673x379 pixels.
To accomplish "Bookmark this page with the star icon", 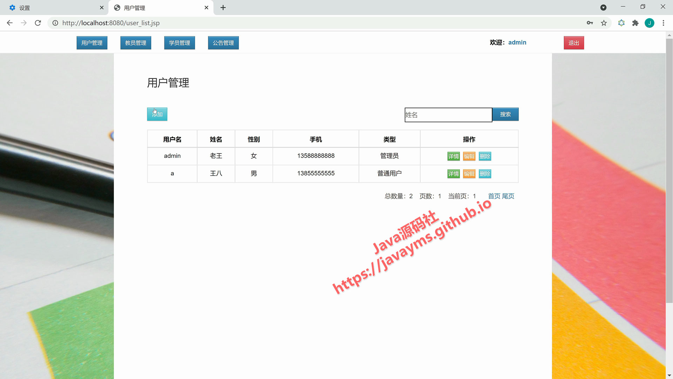I will pos(604,23).
